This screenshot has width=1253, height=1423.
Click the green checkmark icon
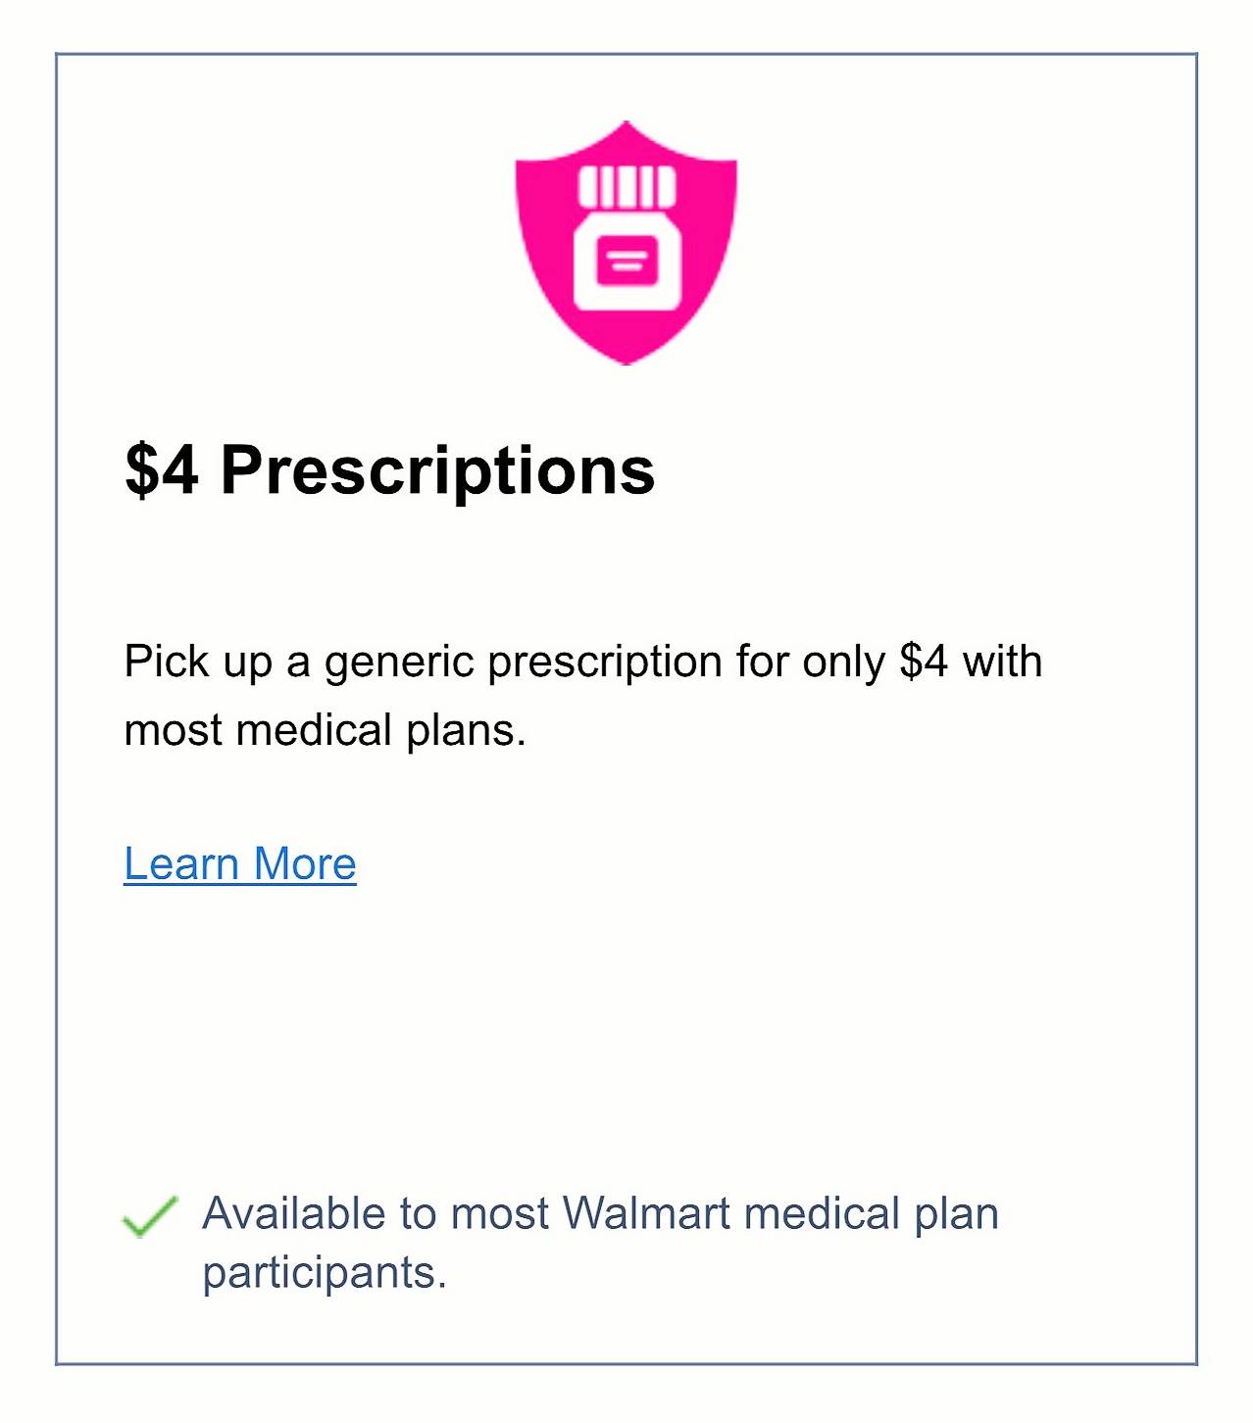coord(149,1216)
